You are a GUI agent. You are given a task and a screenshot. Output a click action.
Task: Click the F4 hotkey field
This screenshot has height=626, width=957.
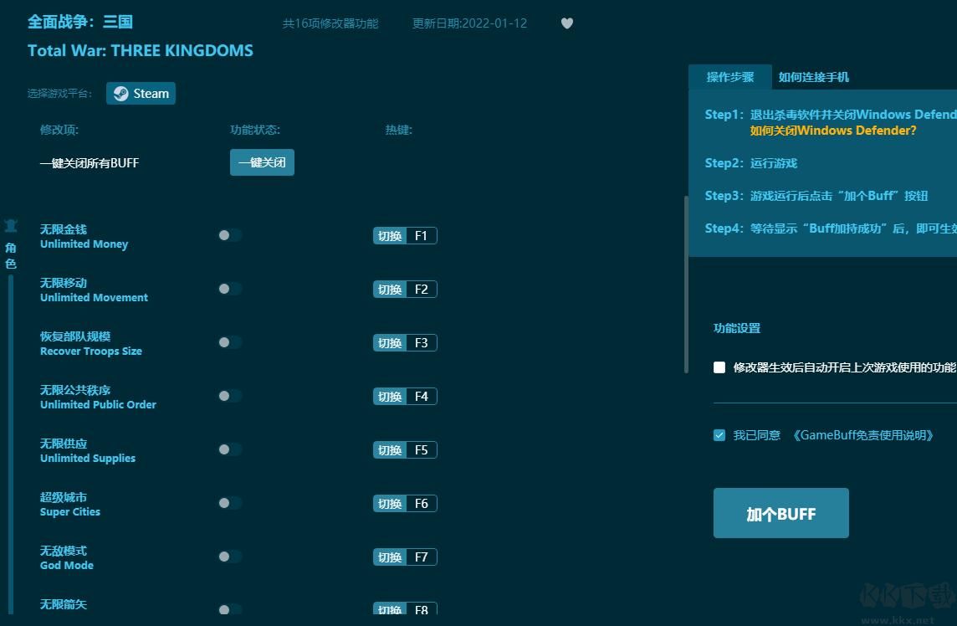point(421,397)
